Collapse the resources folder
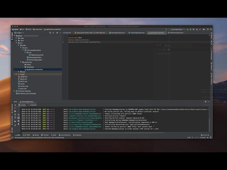The height and width of the screenshot is (170, 227). tap(21, 62)
